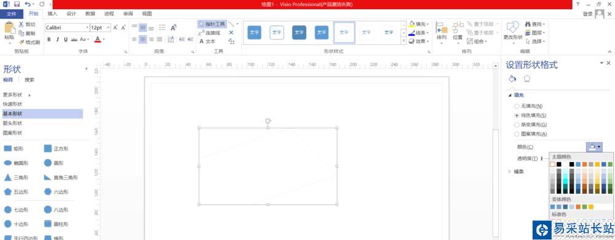Open the 12pt font size dropdown
This screenshot has height=240, width=615.
pyautogui.click(x=108, y=28)
